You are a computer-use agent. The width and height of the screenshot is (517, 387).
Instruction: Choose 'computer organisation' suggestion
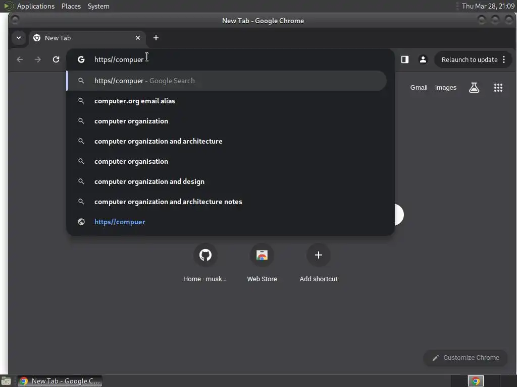pos(227,162)
